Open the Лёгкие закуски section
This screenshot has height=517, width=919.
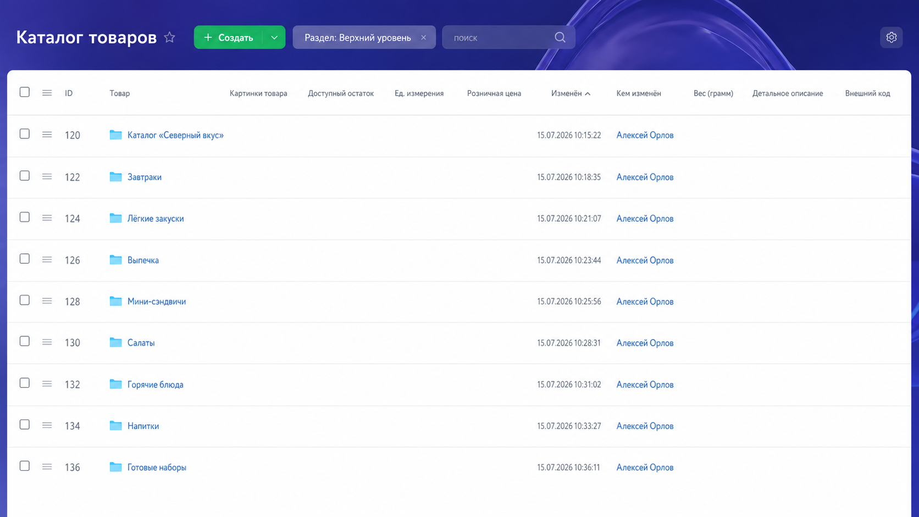(156, 219)
